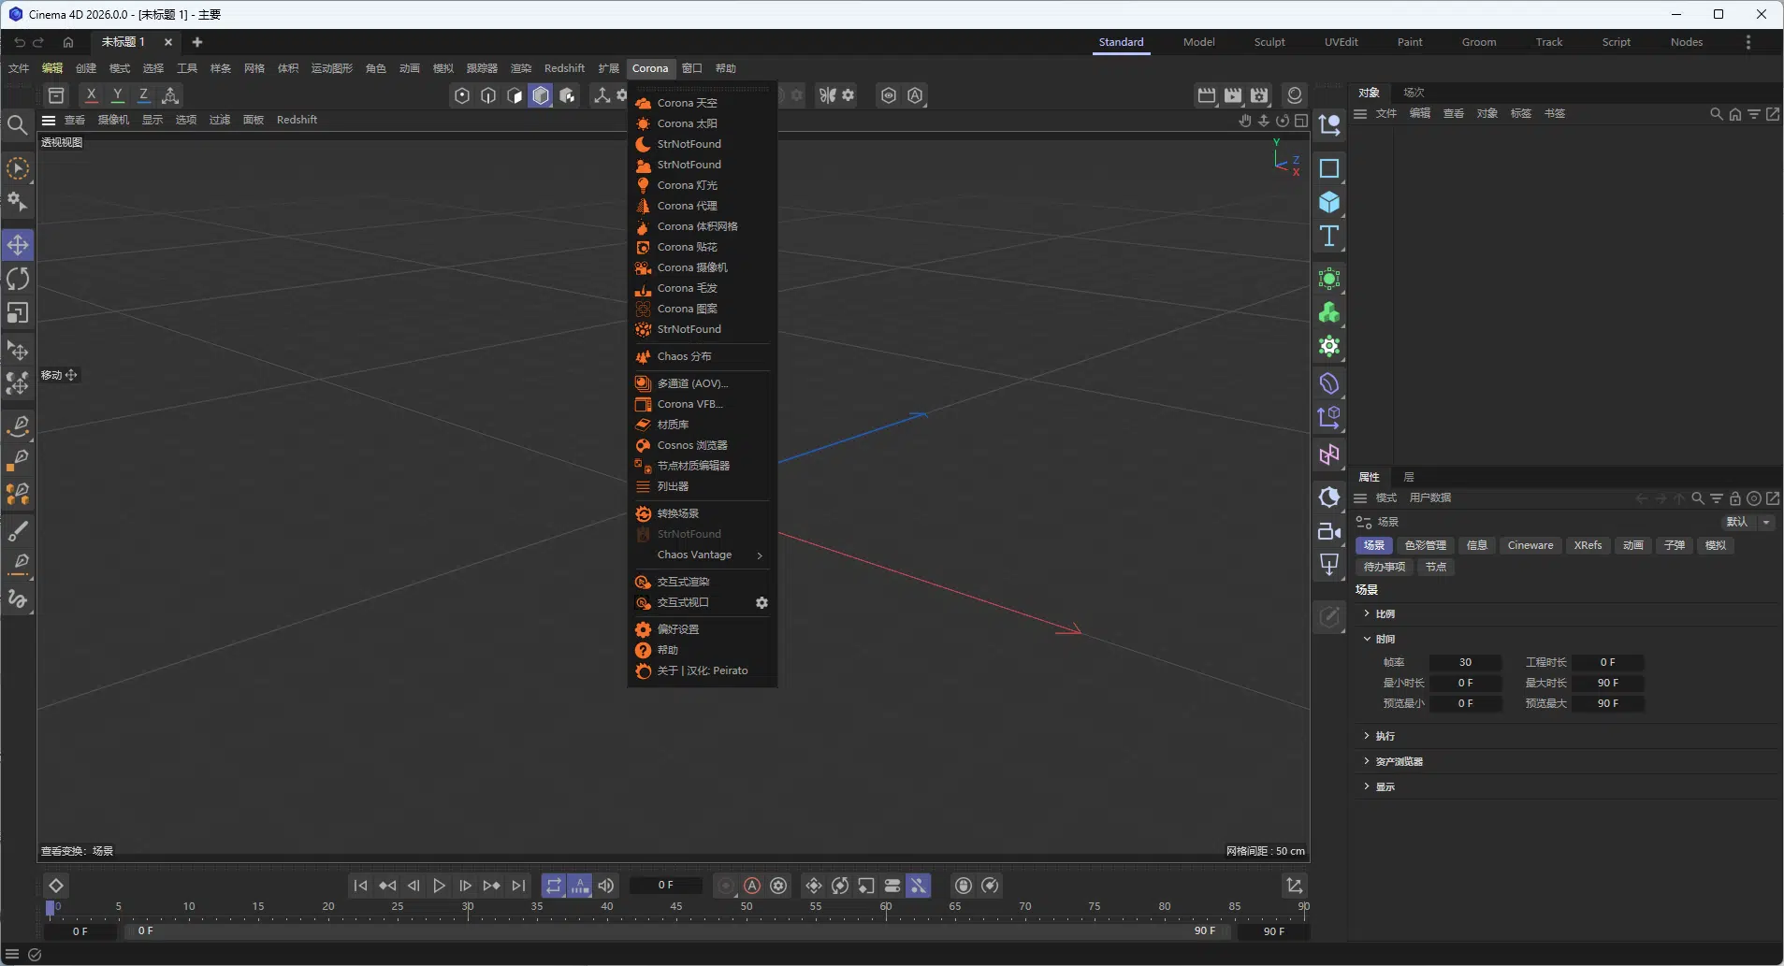This screenshot has width=1784, height=966.
Task: Click timeline marker at frame 45
Action: (x=676, y=907)
